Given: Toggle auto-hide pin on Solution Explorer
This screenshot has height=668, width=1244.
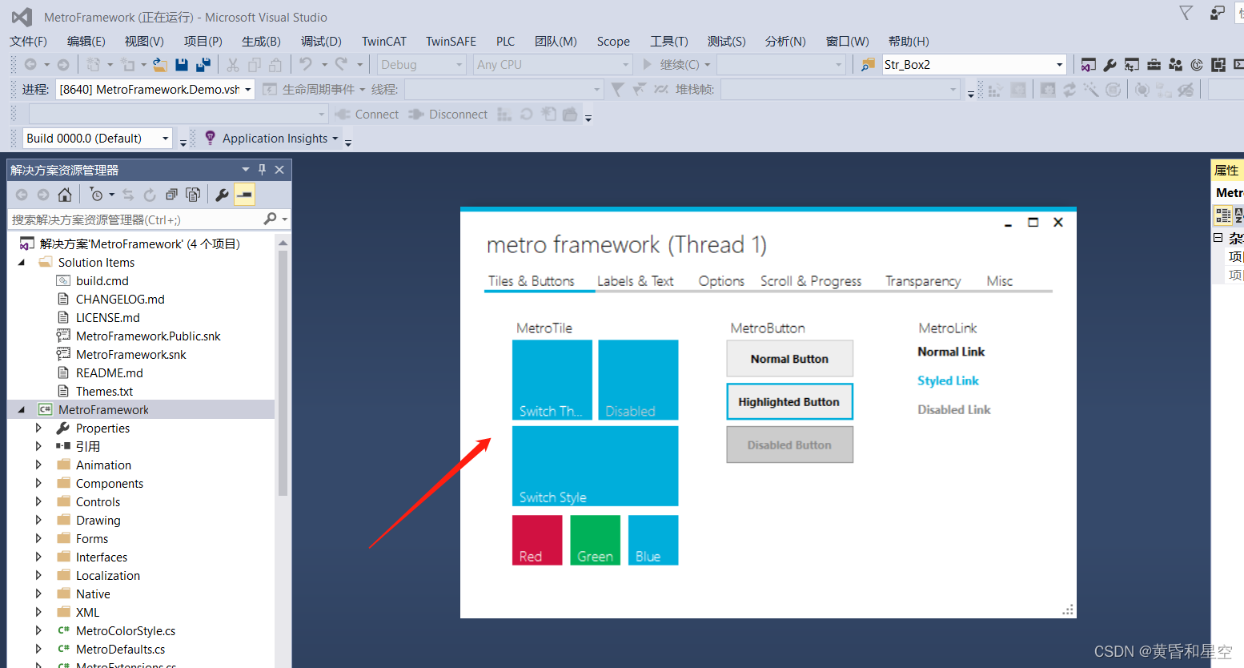Looking at the screenshot, I should [263, 169].
